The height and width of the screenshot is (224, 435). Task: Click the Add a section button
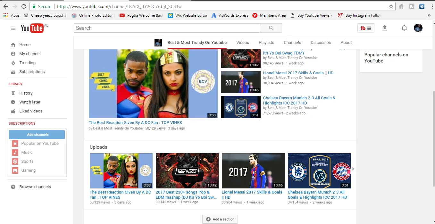click(220, 219)
